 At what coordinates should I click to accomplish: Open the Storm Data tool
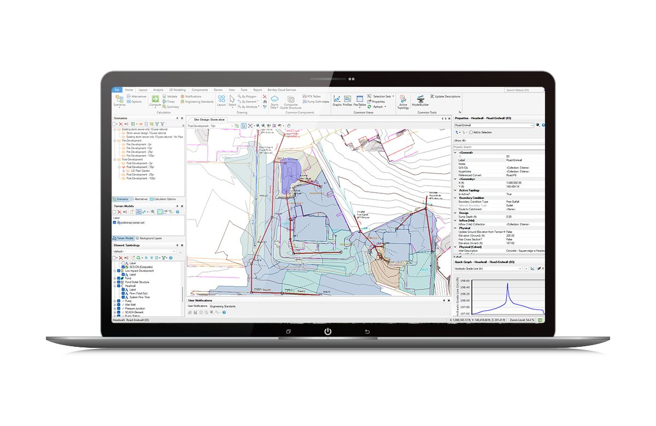[x=274, y=99]
